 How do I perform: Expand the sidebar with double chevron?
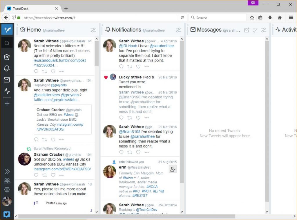7,172
